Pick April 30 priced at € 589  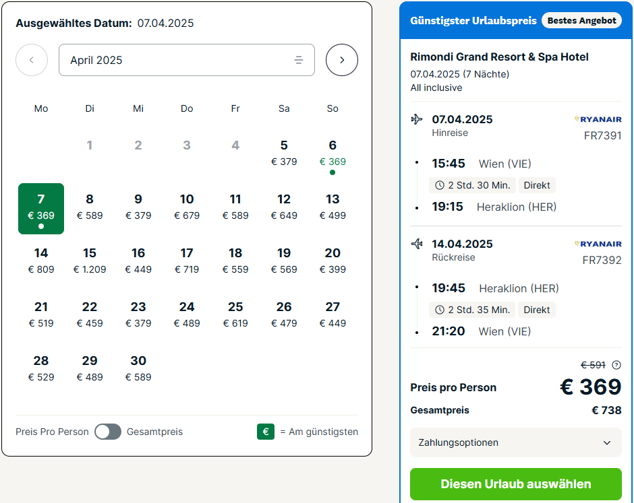click(138, 368)
